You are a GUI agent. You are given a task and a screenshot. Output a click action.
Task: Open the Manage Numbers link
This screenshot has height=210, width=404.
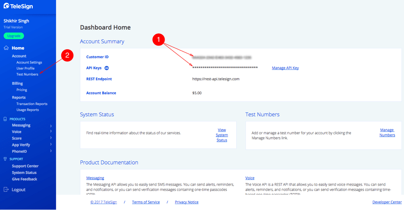pos(387,132)
